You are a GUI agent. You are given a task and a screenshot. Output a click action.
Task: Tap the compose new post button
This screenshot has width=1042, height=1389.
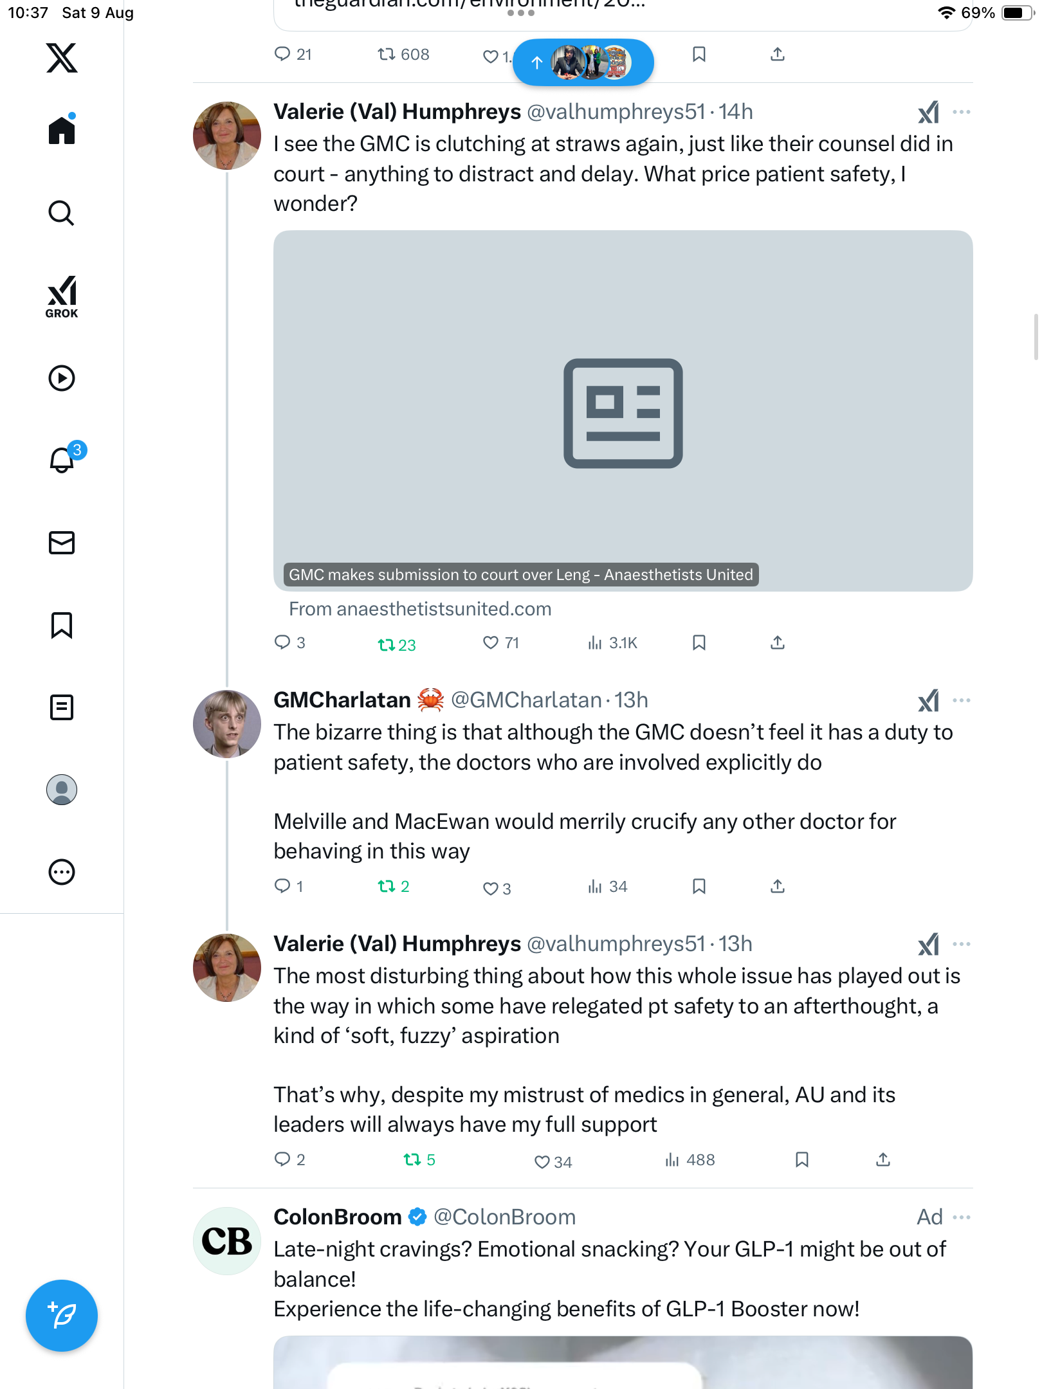click(x=62, y=1316)
